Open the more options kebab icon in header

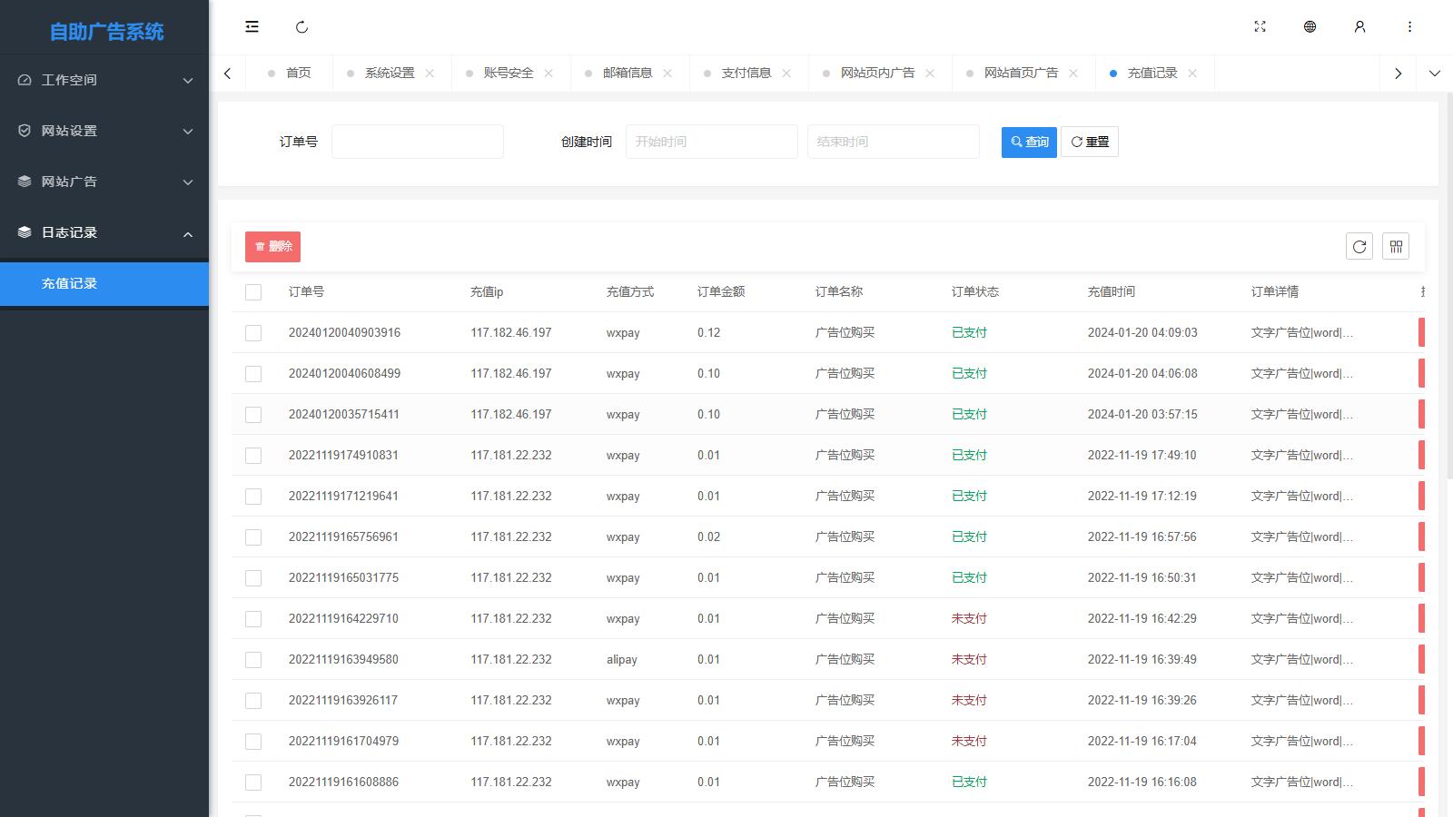(x=1409, y=26)
